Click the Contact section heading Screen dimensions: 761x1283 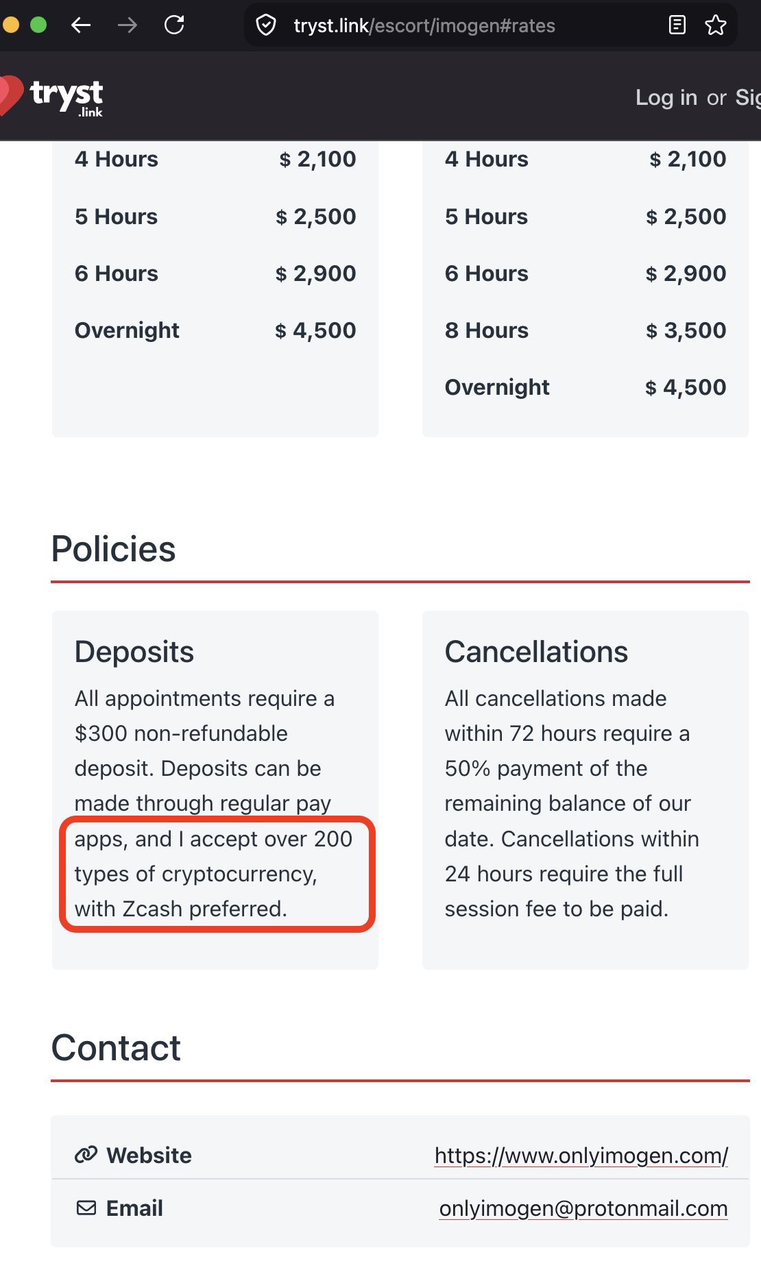116,1048
